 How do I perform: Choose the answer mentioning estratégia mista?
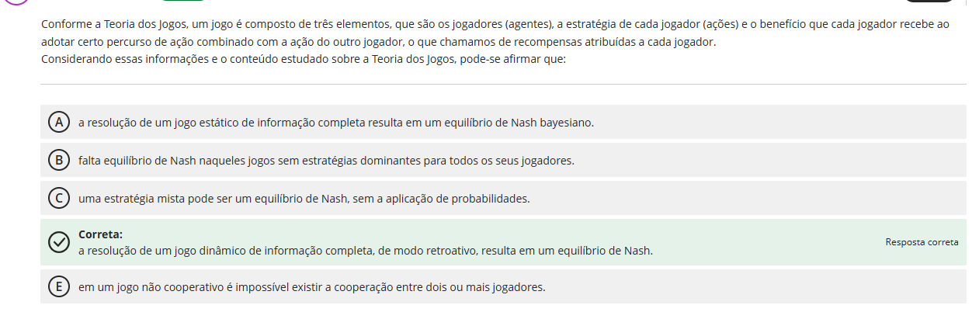[x=304, y=199]
